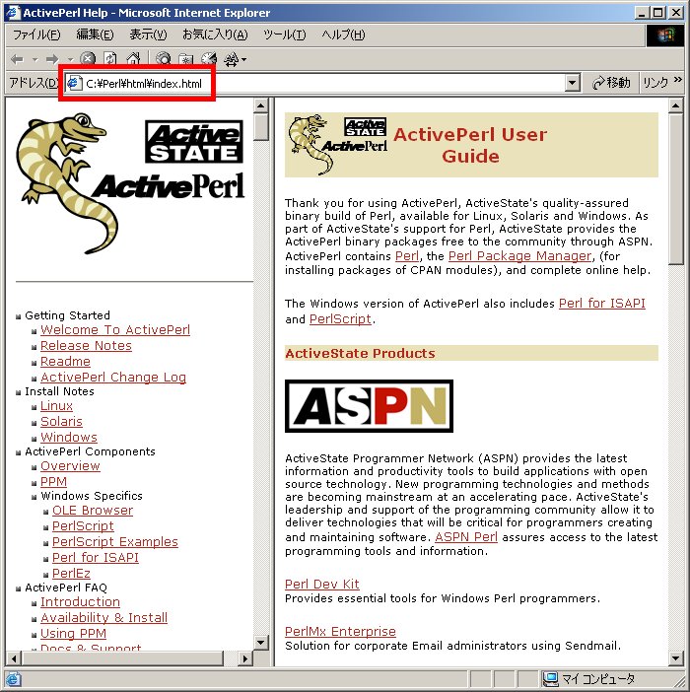Open the Perl Dev Kit link
This screenshot has width=690, height=692.
322,585
